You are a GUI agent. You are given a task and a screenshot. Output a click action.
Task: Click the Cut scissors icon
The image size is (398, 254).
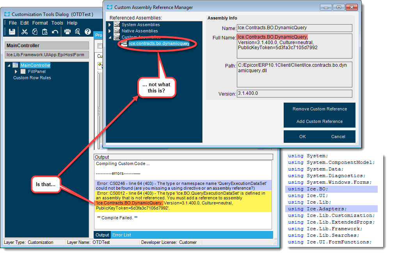pyautogui.click(x=24, y=32)
